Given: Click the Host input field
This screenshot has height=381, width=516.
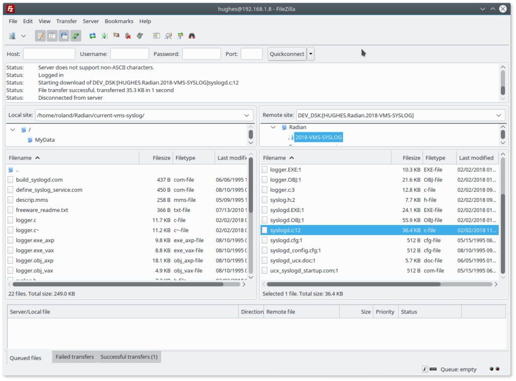Looking at the screenshot, I should (x=49, y=54).
